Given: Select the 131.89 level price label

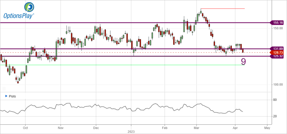Looking at the screenshot, I should 277,49.
